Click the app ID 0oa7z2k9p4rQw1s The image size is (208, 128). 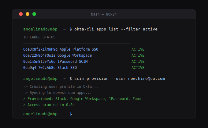(x=39, y=55)
